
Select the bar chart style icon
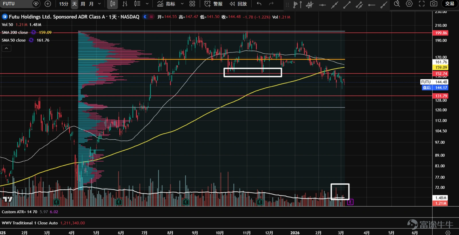[x=125, y=4]
